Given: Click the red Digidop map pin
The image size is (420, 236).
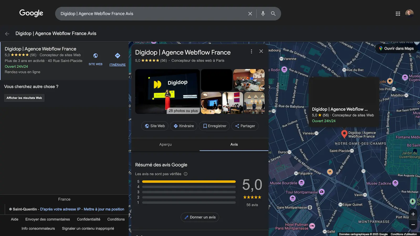Looking at the screenshot, I should [x=344, y=134].
